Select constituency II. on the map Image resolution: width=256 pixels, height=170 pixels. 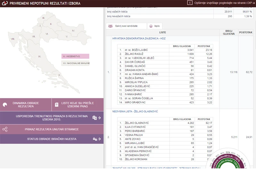pyautogui.click(x=51, y=24)
